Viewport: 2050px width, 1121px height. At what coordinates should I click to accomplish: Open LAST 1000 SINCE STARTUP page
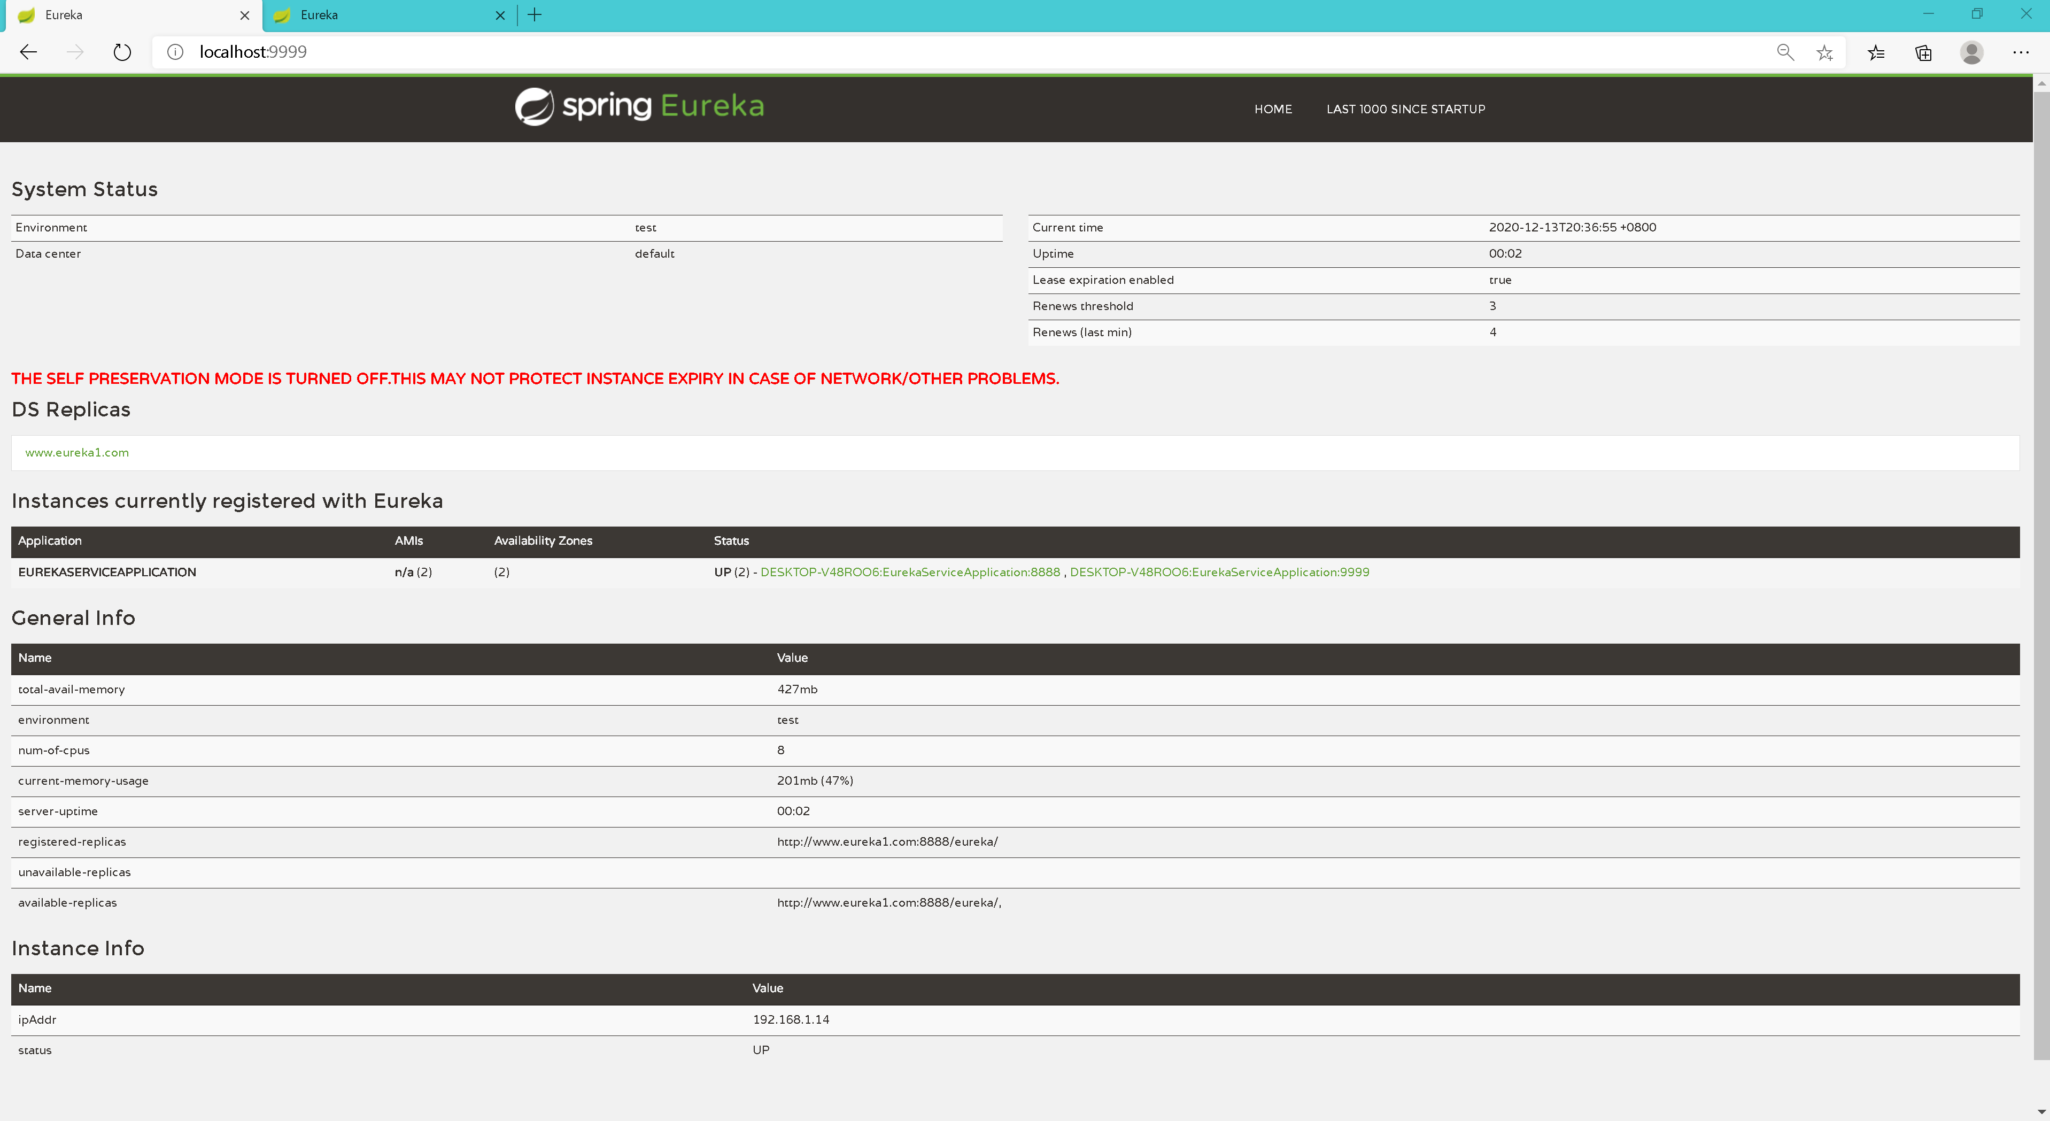[1405, 109]
